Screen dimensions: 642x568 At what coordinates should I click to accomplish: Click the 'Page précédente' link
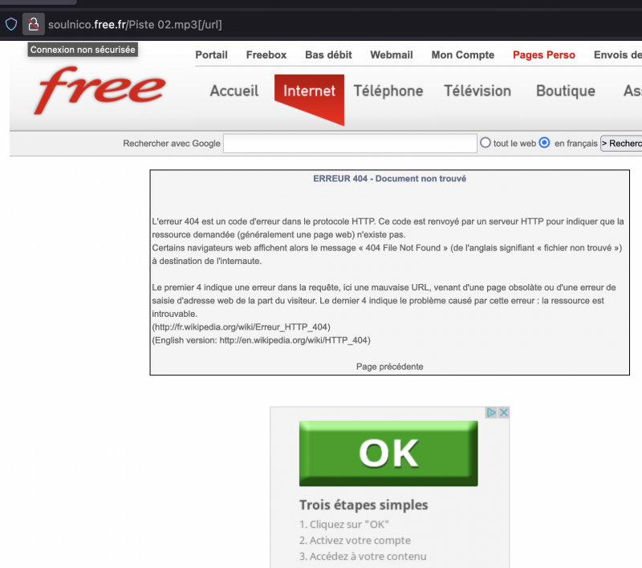(389, 367)
